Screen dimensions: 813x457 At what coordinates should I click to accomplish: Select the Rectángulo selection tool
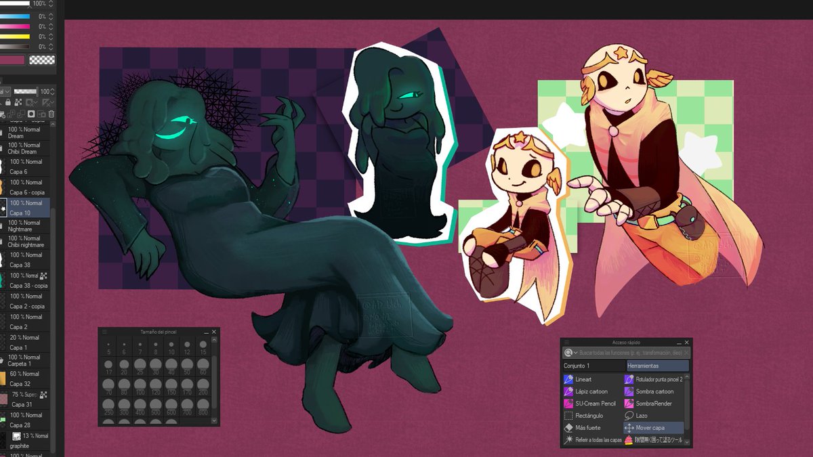[x=591, y=416]
